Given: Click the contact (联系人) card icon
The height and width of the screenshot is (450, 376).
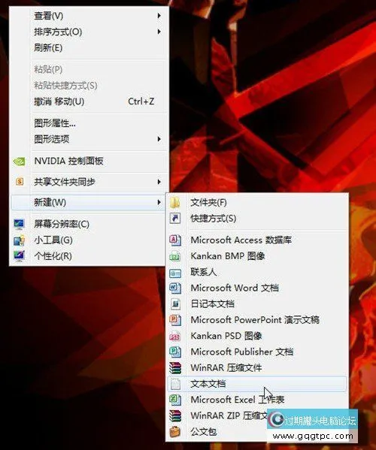Looking at the screenshot, I should (x=175, y=273).
